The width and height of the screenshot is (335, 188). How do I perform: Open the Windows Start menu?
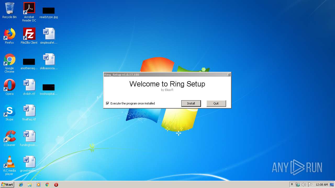coord(7,185)
